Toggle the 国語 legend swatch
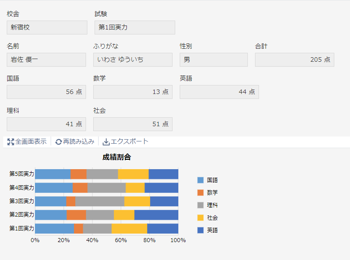The height and width of the screenshot is (260, 350). point(201,180)
